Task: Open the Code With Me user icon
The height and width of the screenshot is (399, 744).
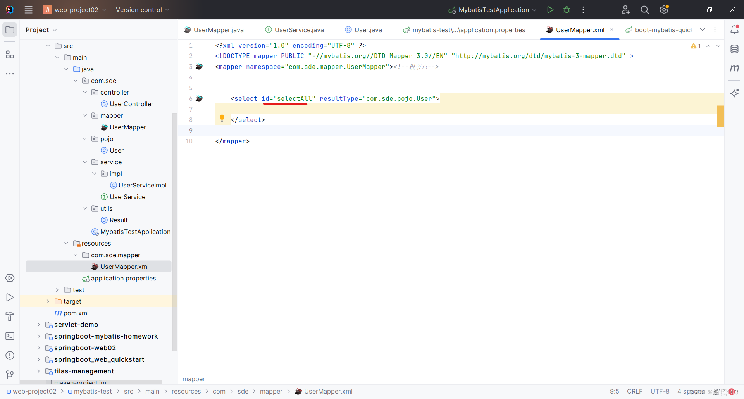Action: [x=625, y=10]
